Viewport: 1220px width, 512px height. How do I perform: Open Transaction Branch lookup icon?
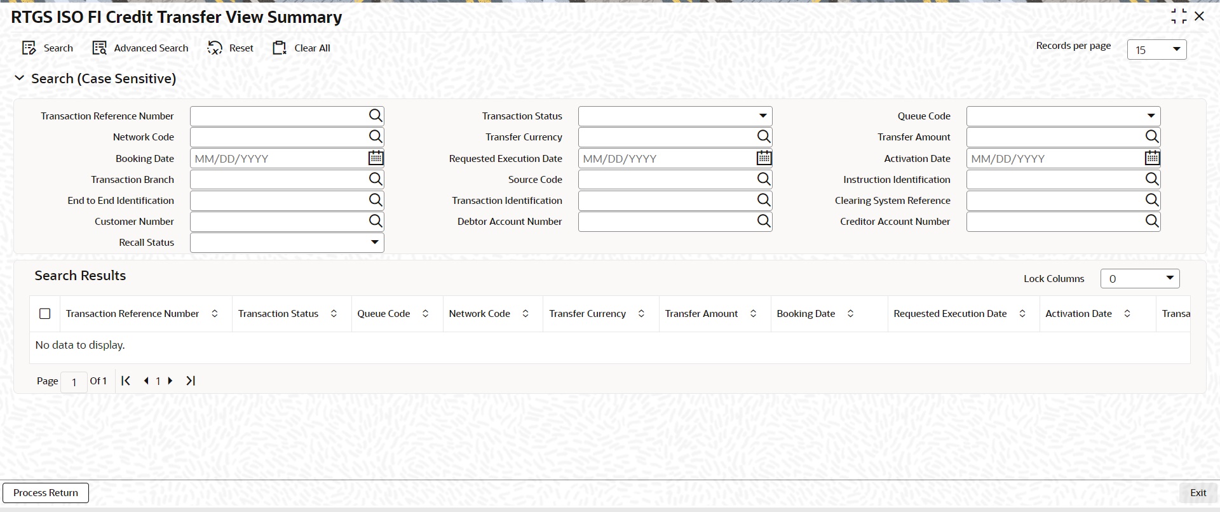click(376, 179)
